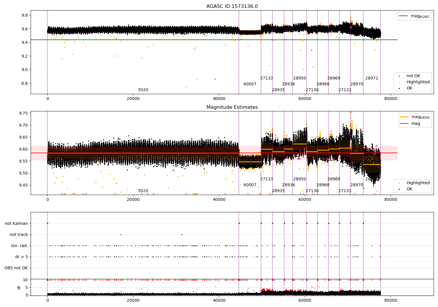Click OBSID label 28936 in the top plot
Image resolution: width=438 pixels, height=307 pixels.
[288, 84]
